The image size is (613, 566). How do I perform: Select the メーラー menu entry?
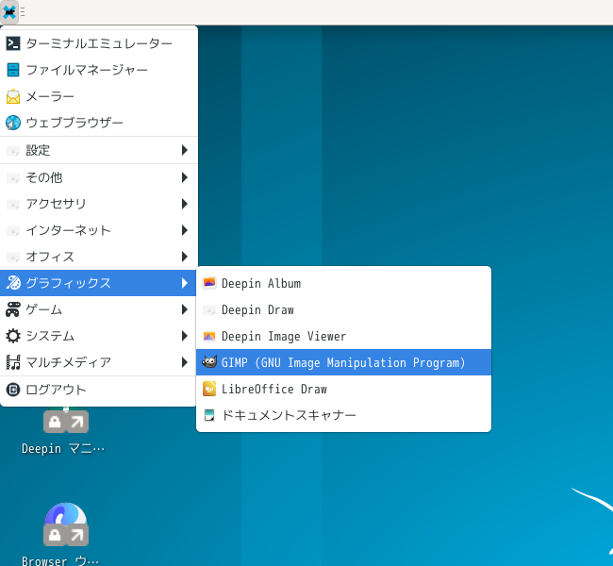98,96
